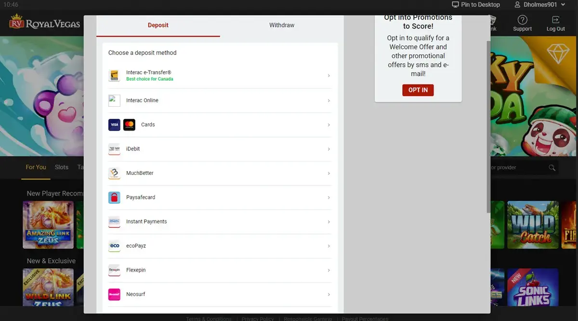Click the search magnifier icon

(552, 167)
